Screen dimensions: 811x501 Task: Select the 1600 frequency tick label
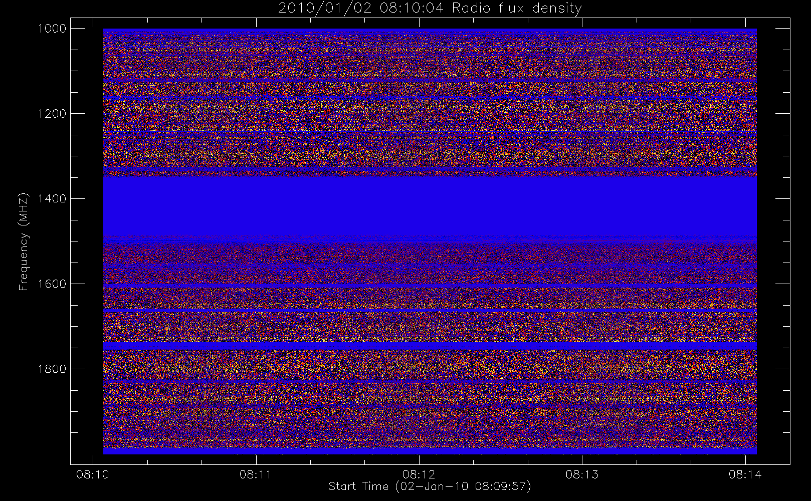[52, 284]
